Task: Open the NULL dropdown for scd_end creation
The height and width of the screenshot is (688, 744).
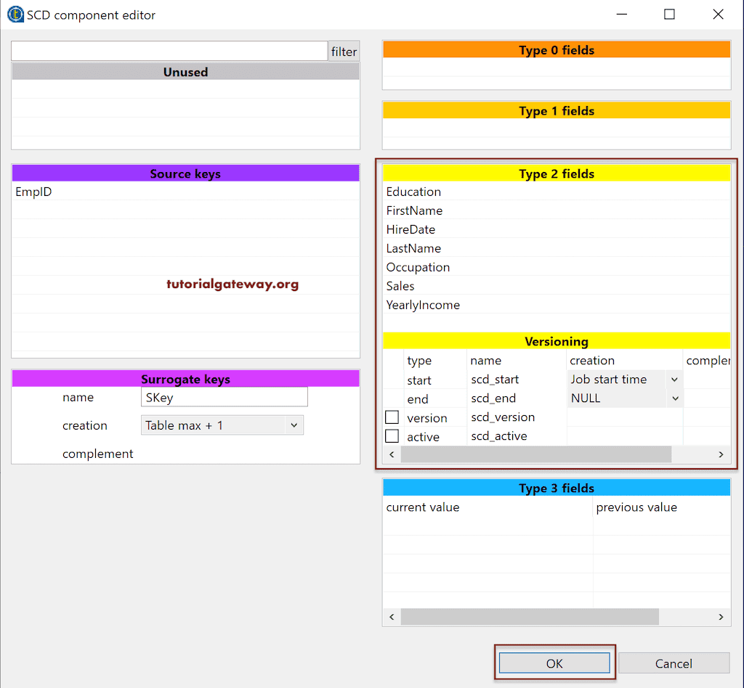Action: [674, 398]
